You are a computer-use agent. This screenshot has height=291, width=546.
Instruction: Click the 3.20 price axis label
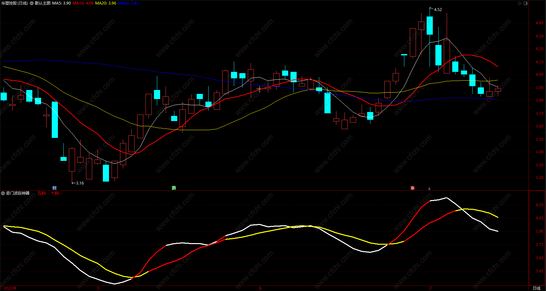(x=540, y=178)
